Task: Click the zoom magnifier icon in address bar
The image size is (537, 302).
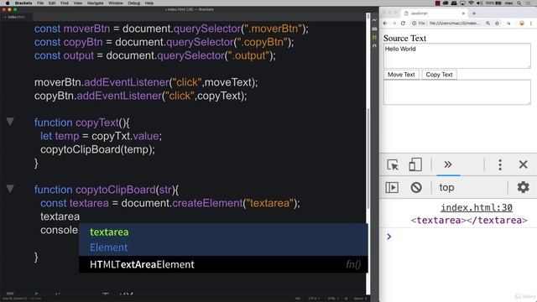Action: coord(487,23)
